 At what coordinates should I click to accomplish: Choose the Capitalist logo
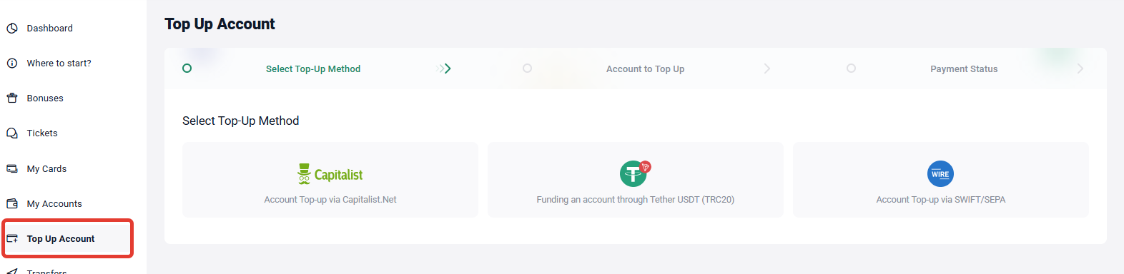tap(330, 174)
